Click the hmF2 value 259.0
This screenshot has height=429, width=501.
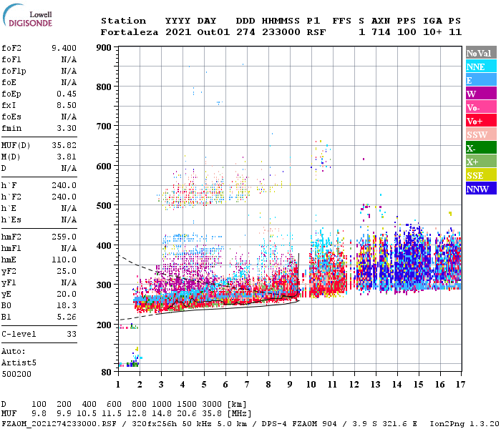coord(64,237)
